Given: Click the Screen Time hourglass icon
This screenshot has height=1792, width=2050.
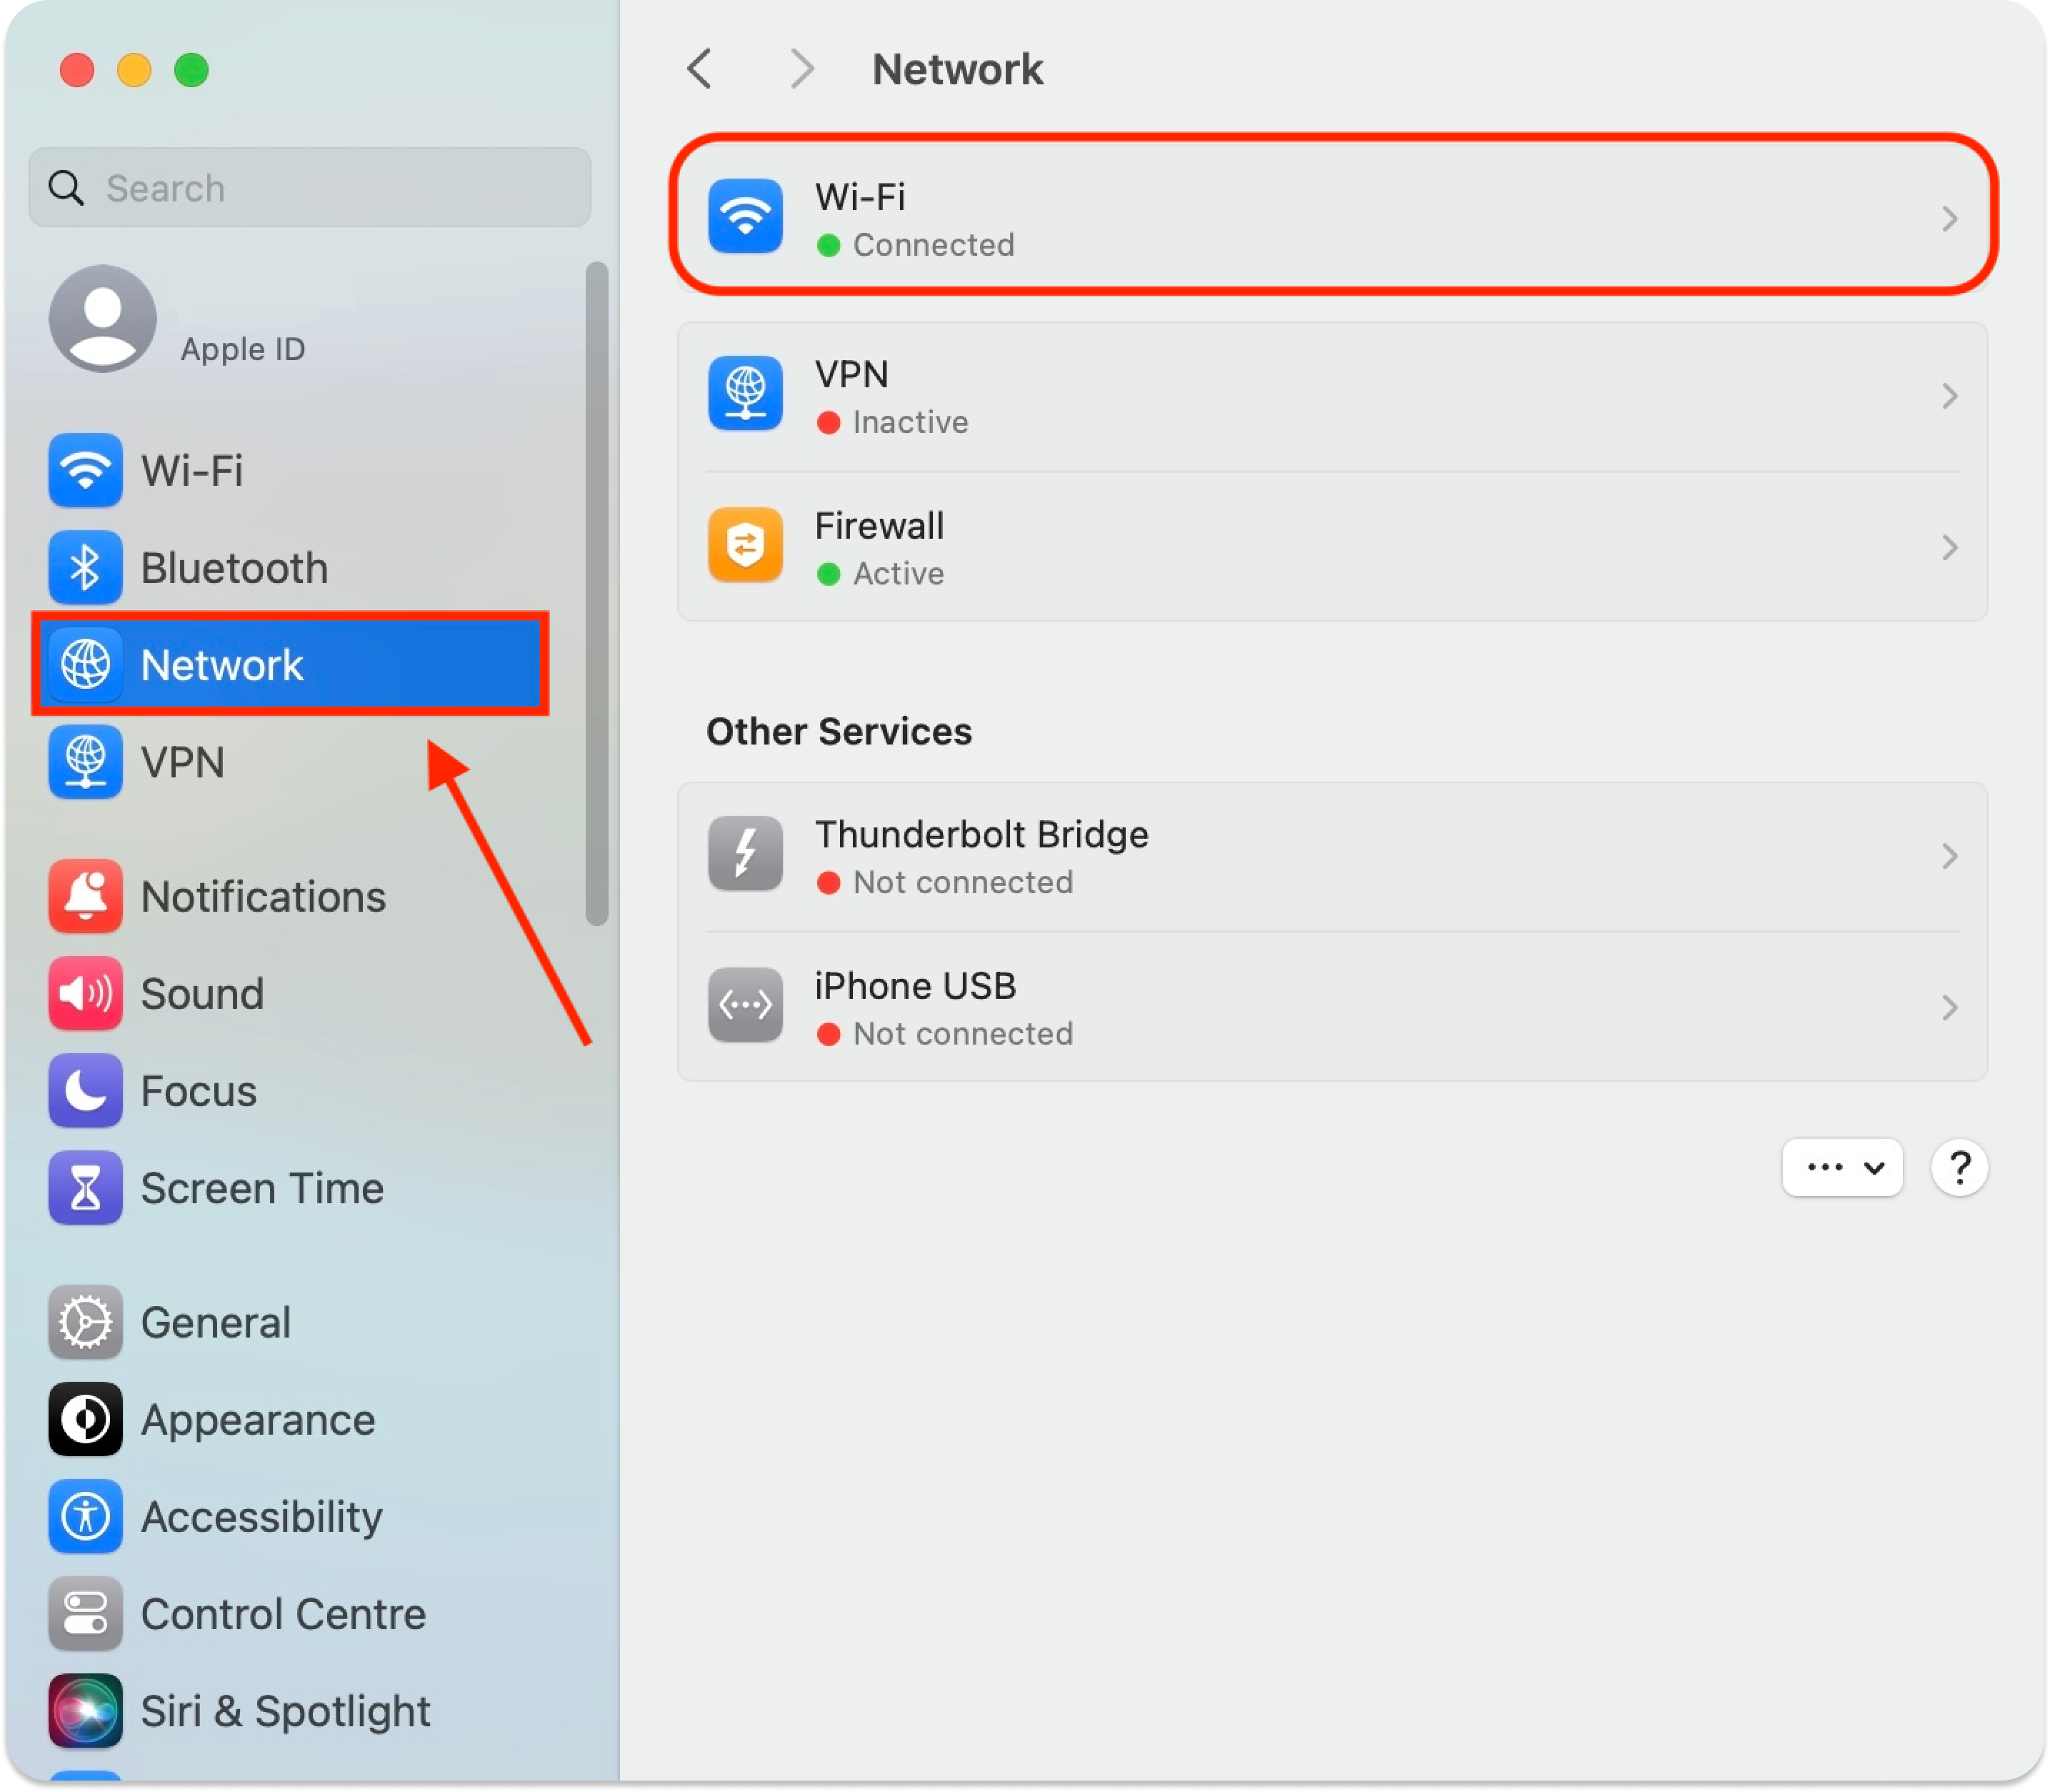Looking at the screenshot, I should [85, 1188].
